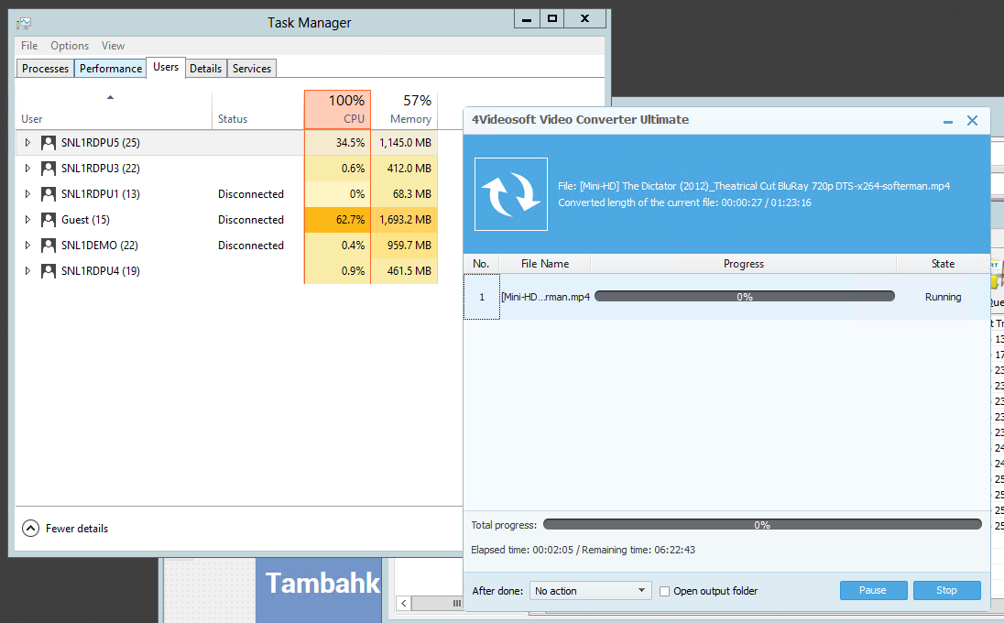The image size is (1004, 623).
Task: Click the Total progress bar
Action: tap(762, 524)
